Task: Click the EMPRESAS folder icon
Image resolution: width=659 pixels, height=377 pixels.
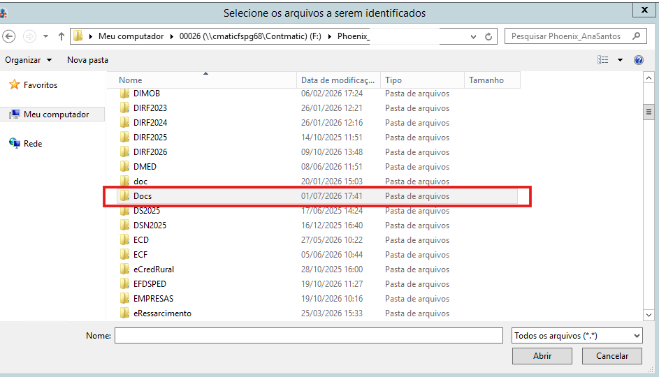Action: 124,299
